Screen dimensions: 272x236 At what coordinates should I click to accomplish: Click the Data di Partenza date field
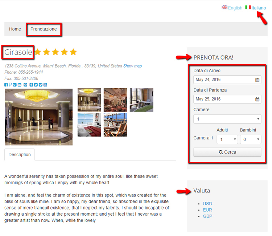click(x=227, y=99)
